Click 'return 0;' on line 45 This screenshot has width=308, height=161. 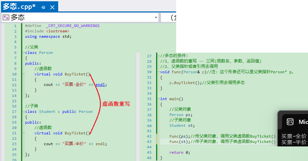180,152
